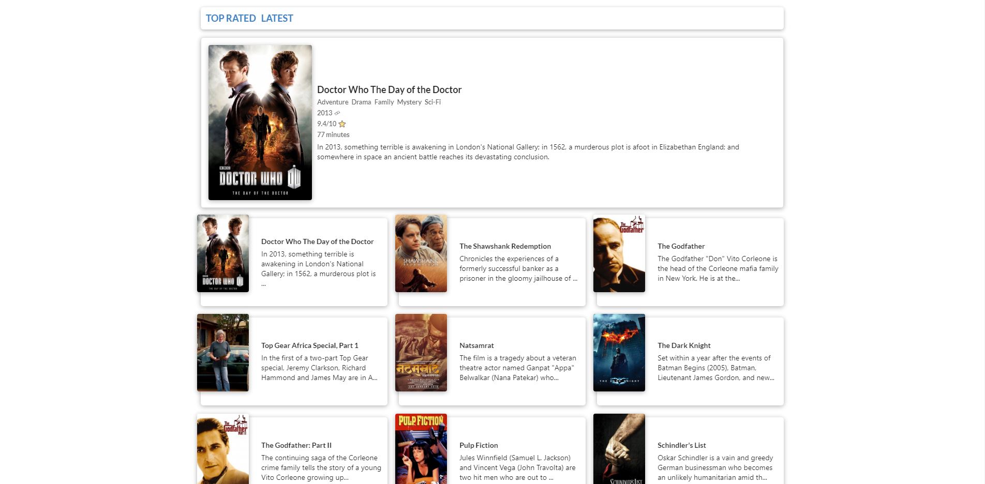Click the Shawshank description starting 'Chronicles the experiences'
Screen dimensions: 985x484
(518, 268)
